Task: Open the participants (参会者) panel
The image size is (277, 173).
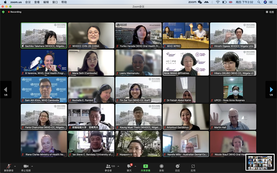Action: (108, 167)
